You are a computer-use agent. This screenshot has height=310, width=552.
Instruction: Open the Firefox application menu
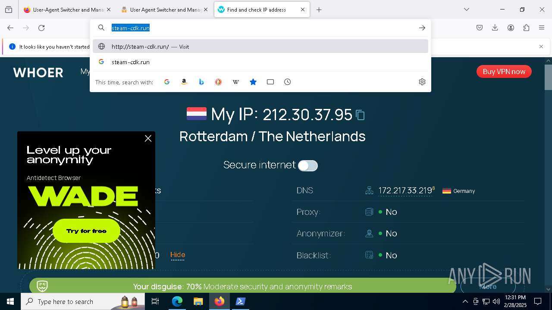click(542, 28)
